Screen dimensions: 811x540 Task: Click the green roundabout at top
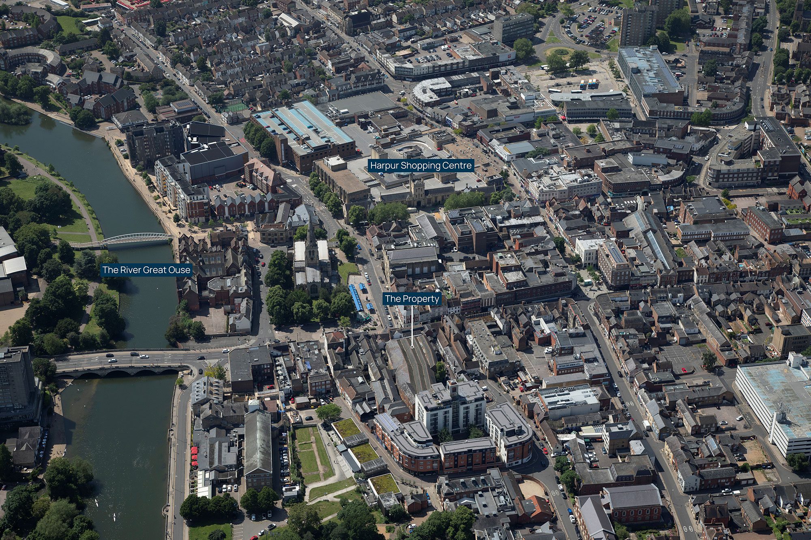[x=560, y=52]
